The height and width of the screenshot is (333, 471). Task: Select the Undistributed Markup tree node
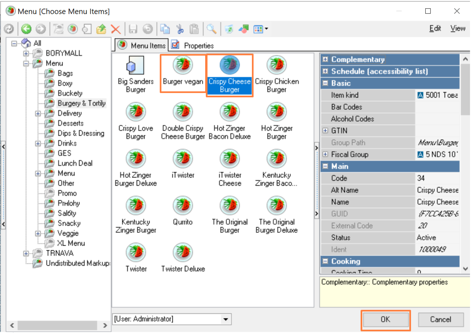(78, 263)
